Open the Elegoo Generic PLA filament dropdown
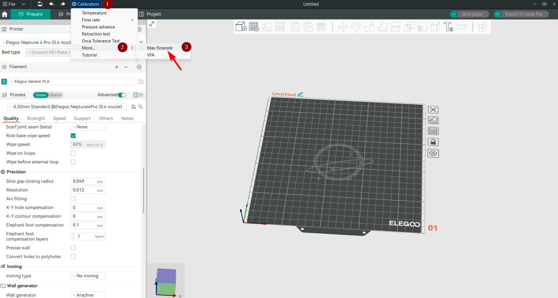The image size is (558, 298). point(73,81)
